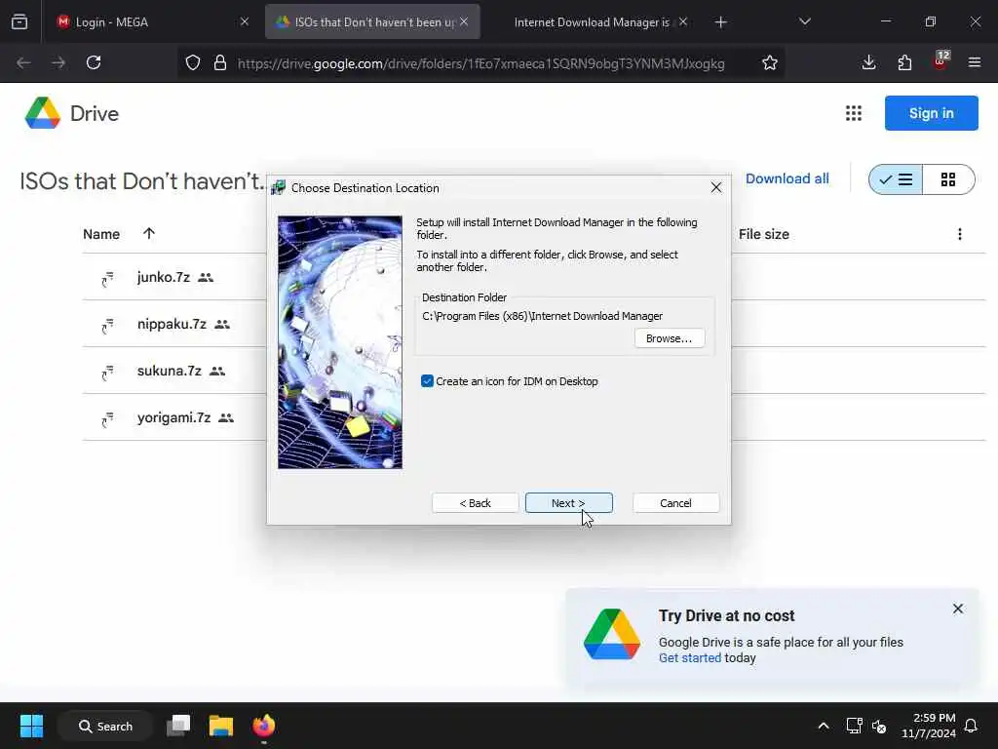Click the muted volume tray icon
998x749 pixels.
(879, 726)
